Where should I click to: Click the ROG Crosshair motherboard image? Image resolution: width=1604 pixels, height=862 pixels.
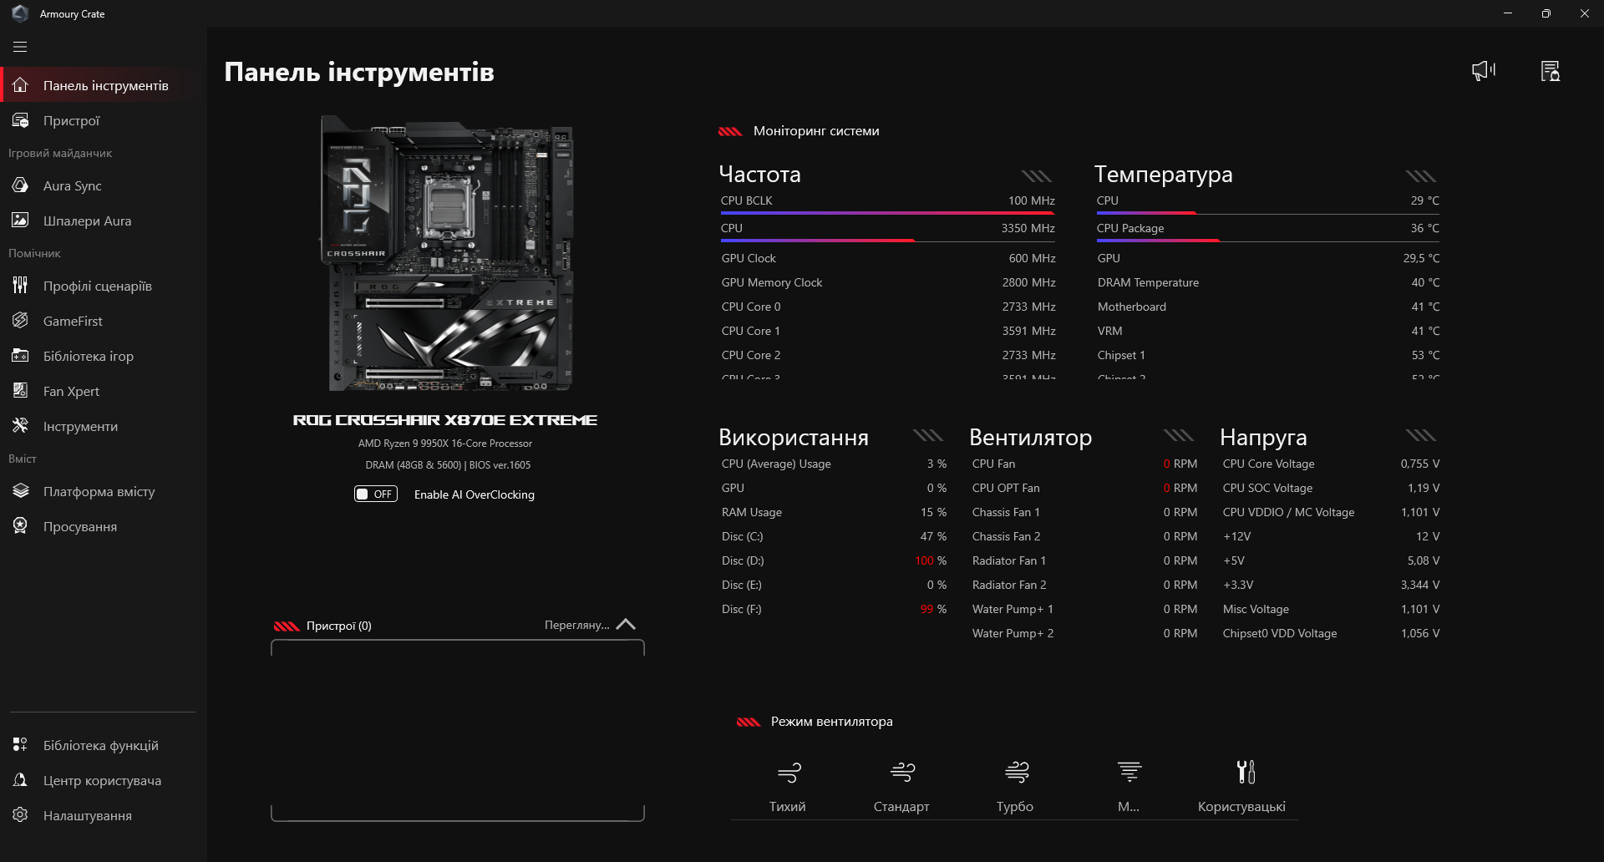[x=448, y=253]
